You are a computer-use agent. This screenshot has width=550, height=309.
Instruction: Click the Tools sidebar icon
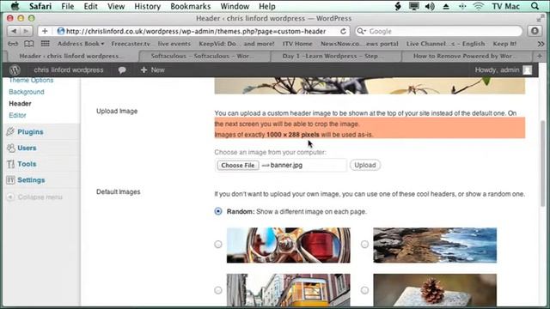tap(10, 164)
